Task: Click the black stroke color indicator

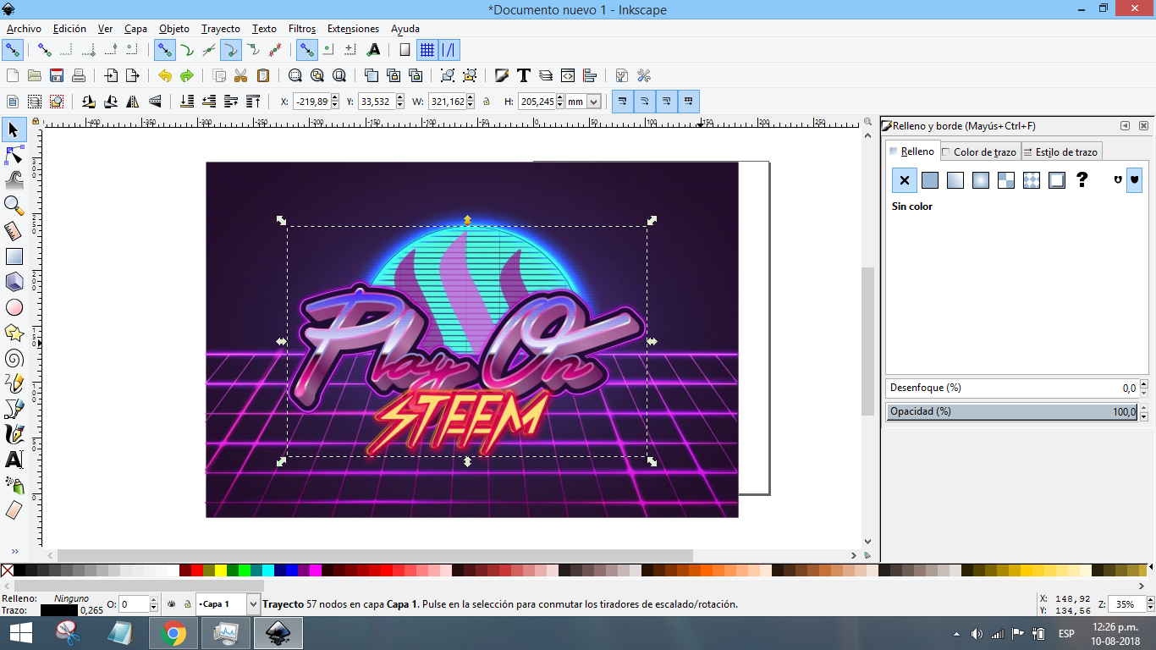Action: pyautogui.click(x=58, y=610)
